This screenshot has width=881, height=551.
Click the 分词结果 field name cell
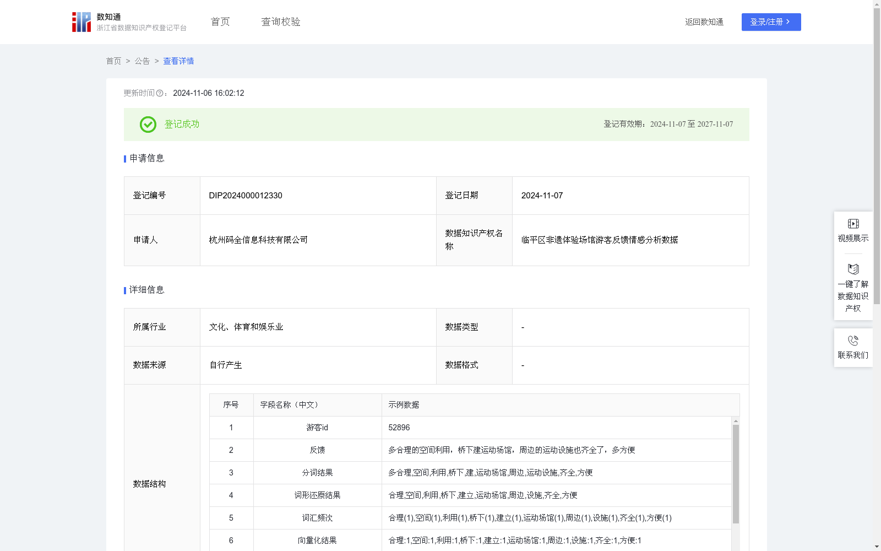pyautogui.click(x=318, y=473)
